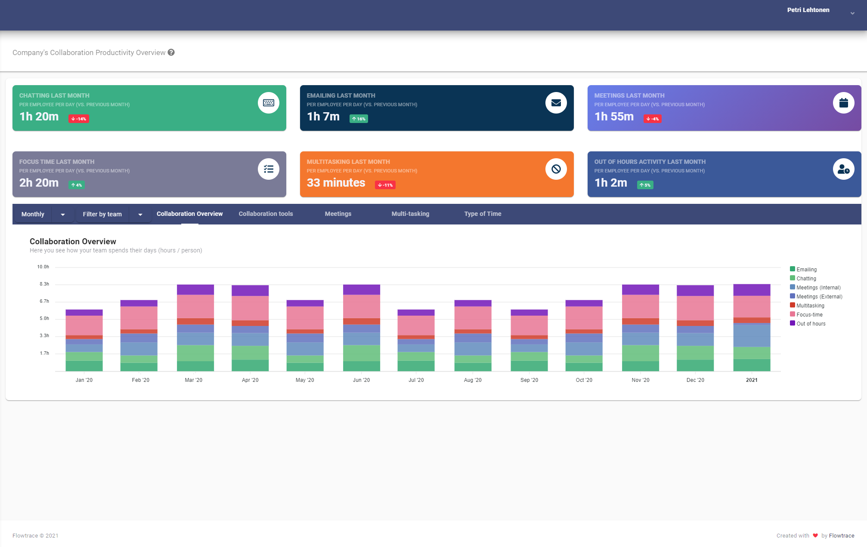Click Focus-time pink swatch in legend
The height and width of the screenshot is (547, 867).
point(793,314)
